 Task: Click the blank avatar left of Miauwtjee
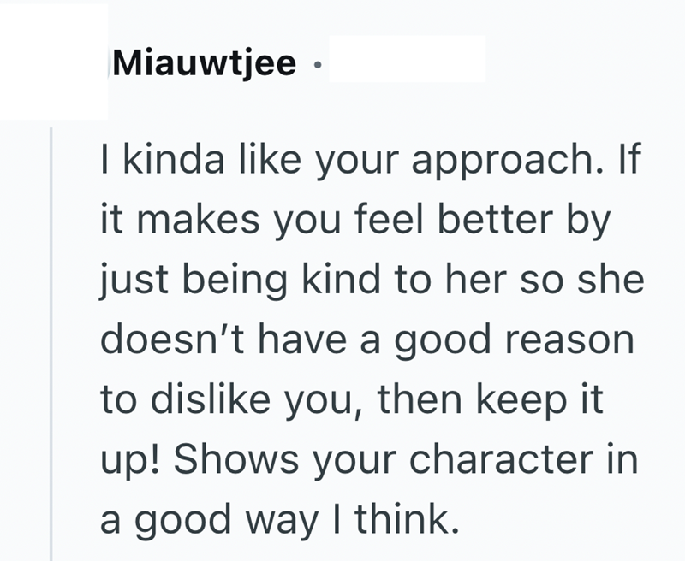[53, 62]
